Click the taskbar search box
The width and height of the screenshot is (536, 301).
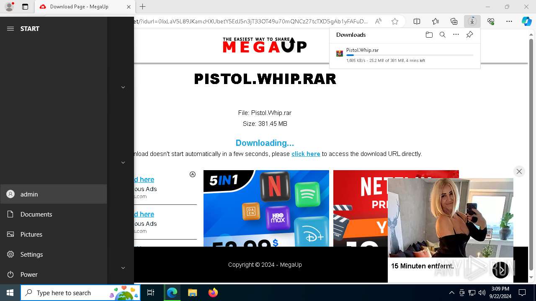(x=80, y=293)
